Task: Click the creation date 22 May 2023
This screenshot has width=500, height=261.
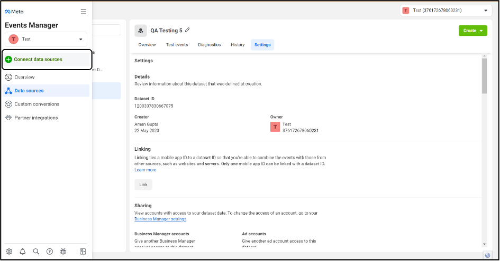Action: pos(147,131)
